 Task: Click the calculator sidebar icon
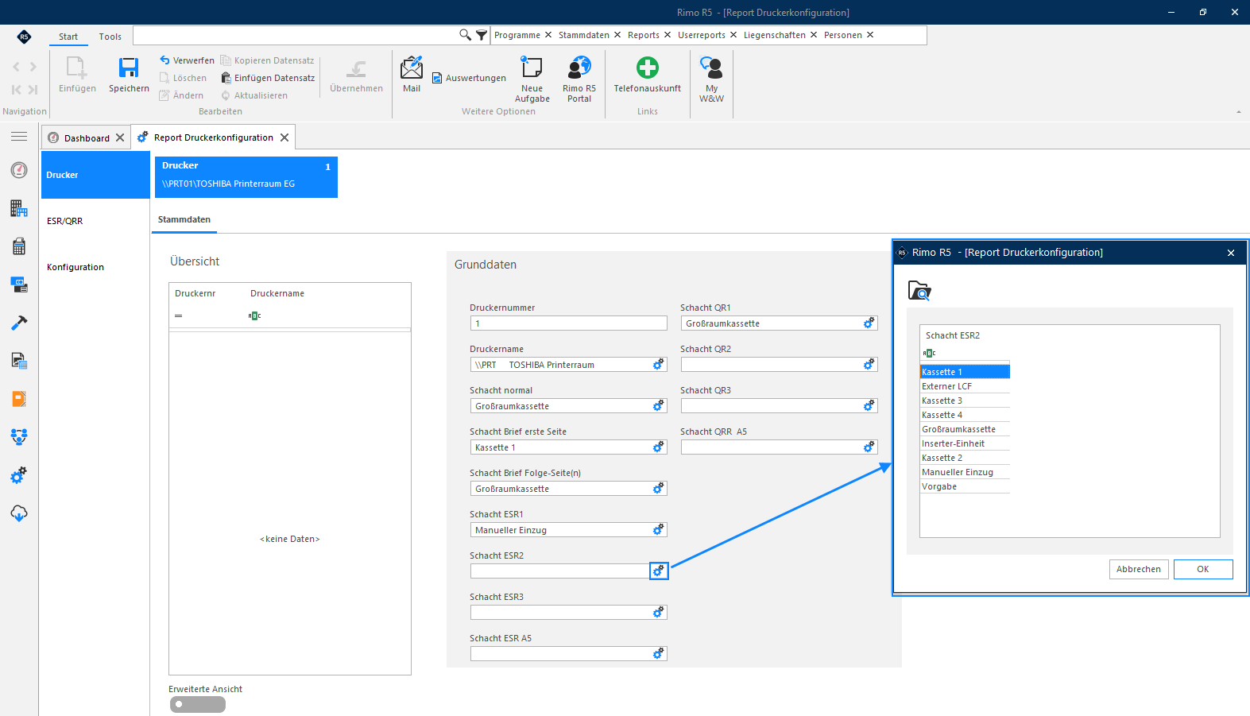pos(19,246)
